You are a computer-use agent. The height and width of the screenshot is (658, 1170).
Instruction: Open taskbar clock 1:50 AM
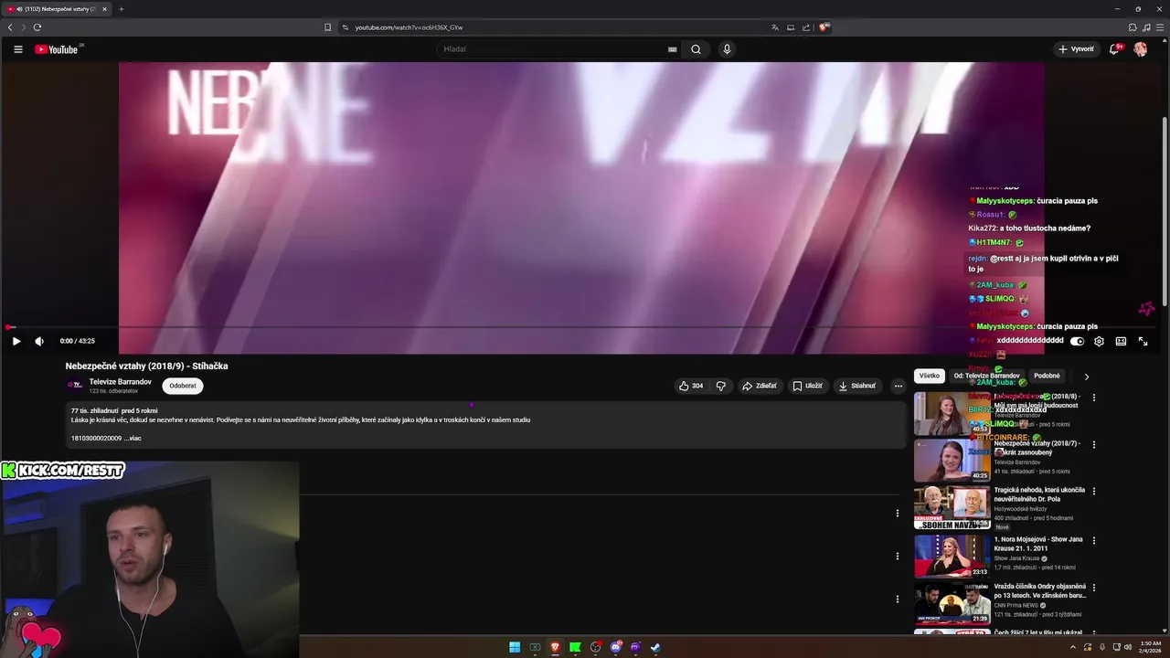coord(1150,647)
